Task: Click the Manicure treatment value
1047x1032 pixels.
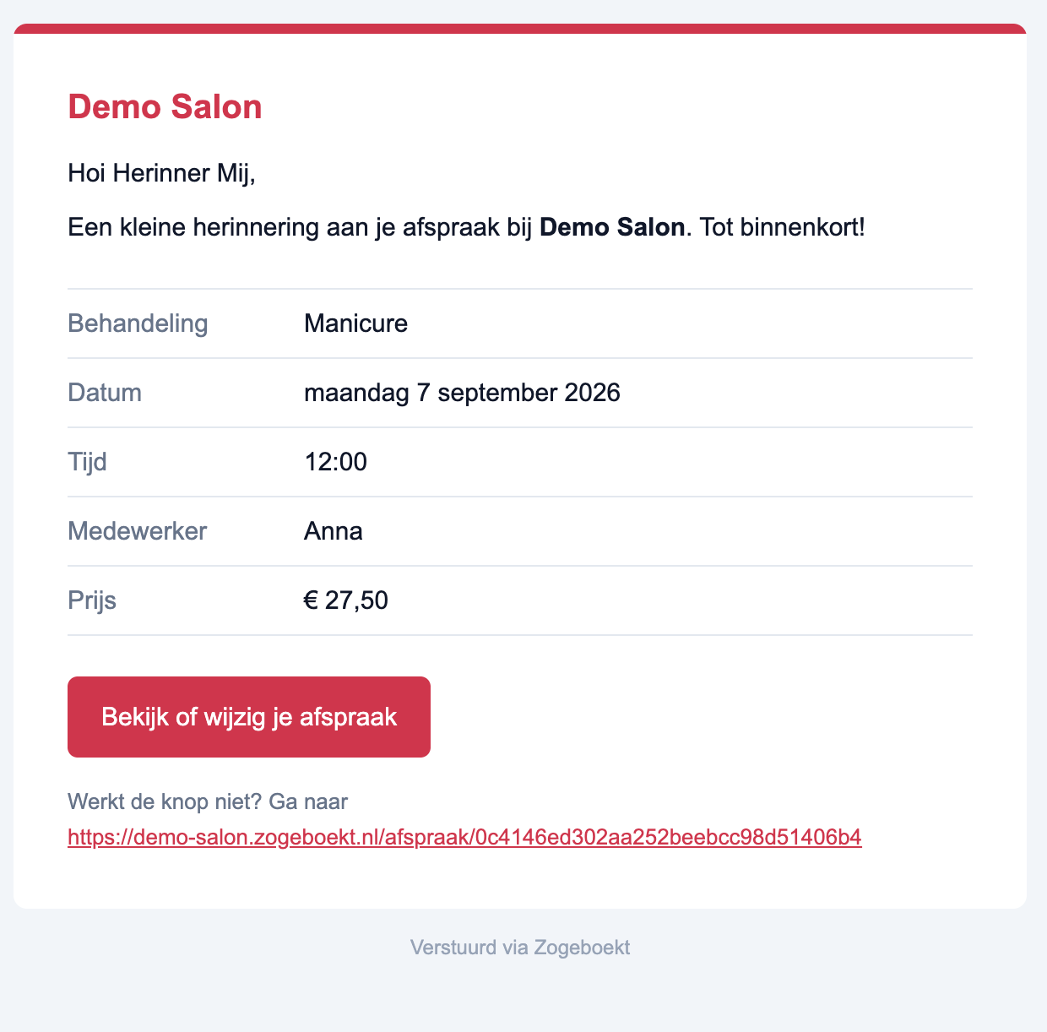Action: (355, 323)
